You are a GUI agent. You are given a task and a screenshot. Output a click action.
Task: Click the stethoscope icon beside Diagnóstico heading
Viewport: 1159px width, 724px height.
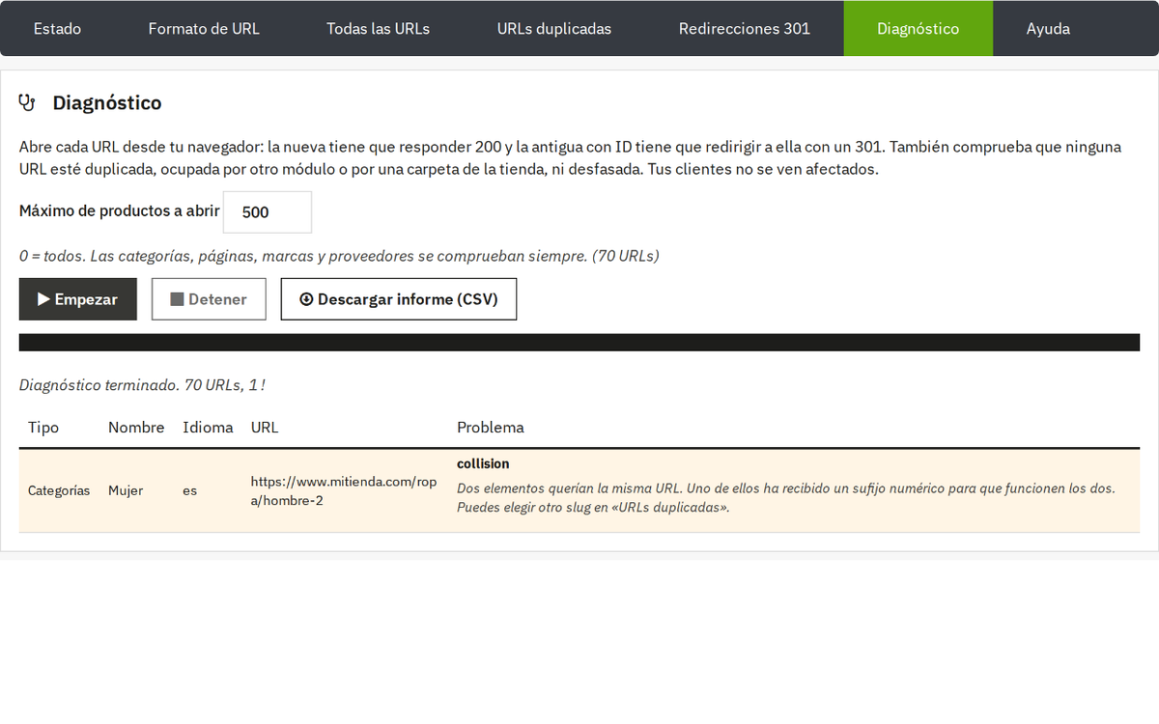pos(27,102)
